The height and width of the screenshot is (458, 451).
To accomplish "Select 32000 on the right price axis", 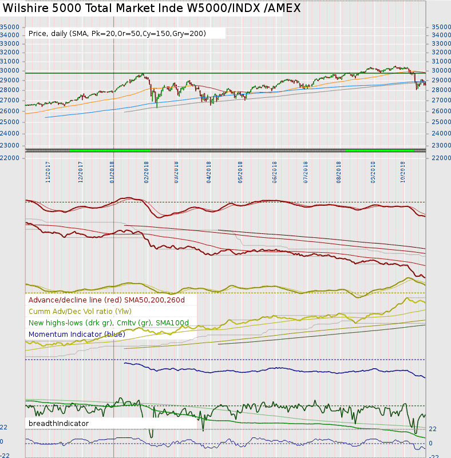I will click(441, 52).
